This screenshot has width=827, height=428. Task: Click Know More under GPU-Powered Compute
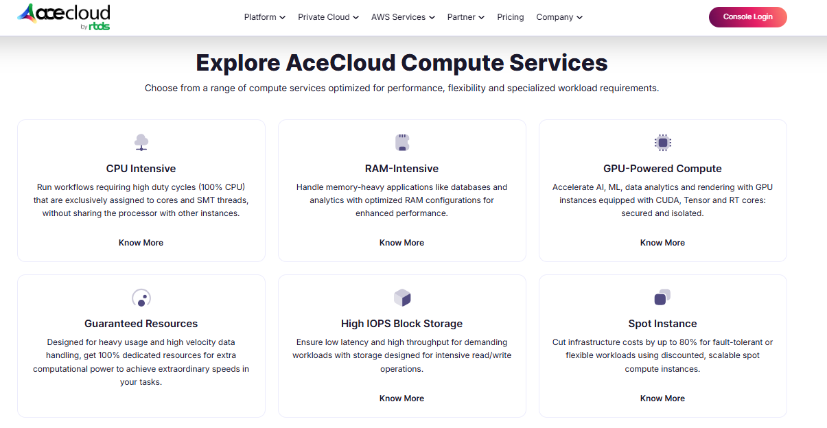click(662, 243)
